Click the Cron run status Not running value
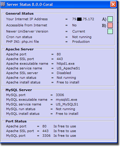 pos(82,37)
